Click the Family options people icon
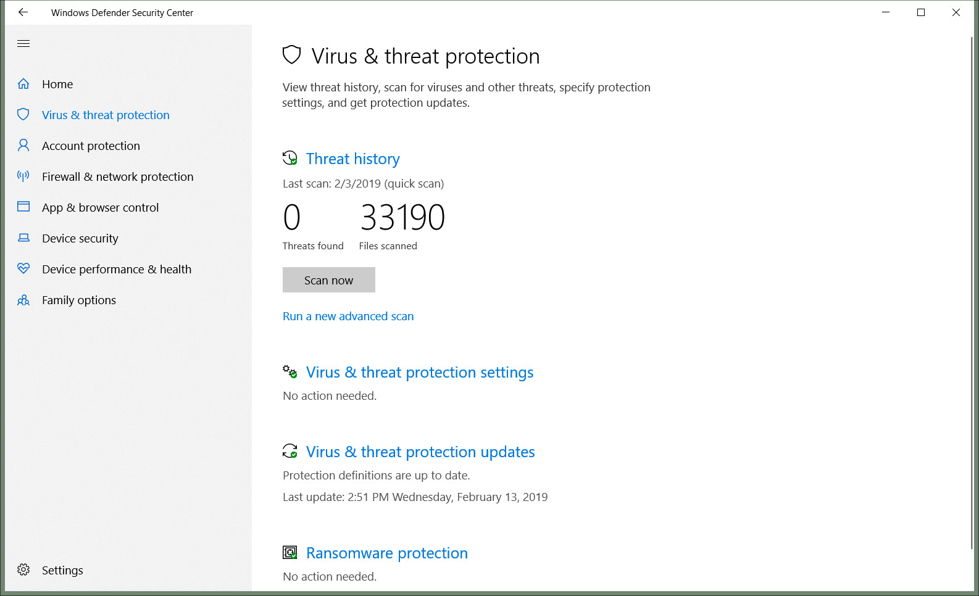Image resolution: width=979 pixels, height=596 pixels. tap(23, 300)
